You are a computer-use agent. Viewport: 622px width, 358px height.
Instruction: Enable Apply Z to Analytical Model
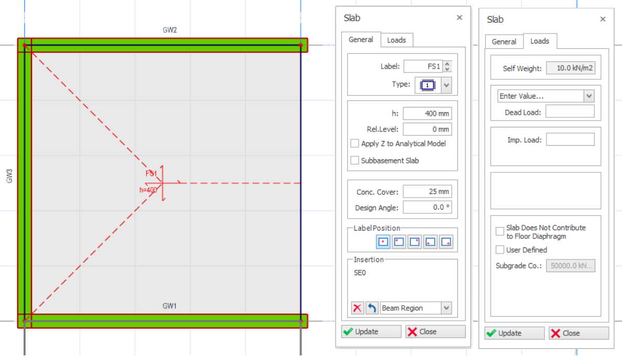(x=355, y=144)
